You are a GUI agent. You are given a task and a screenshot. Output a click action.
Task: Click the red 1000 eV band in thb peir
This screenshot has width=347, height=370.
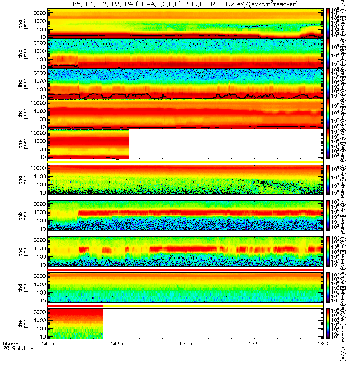click(201, 213)
